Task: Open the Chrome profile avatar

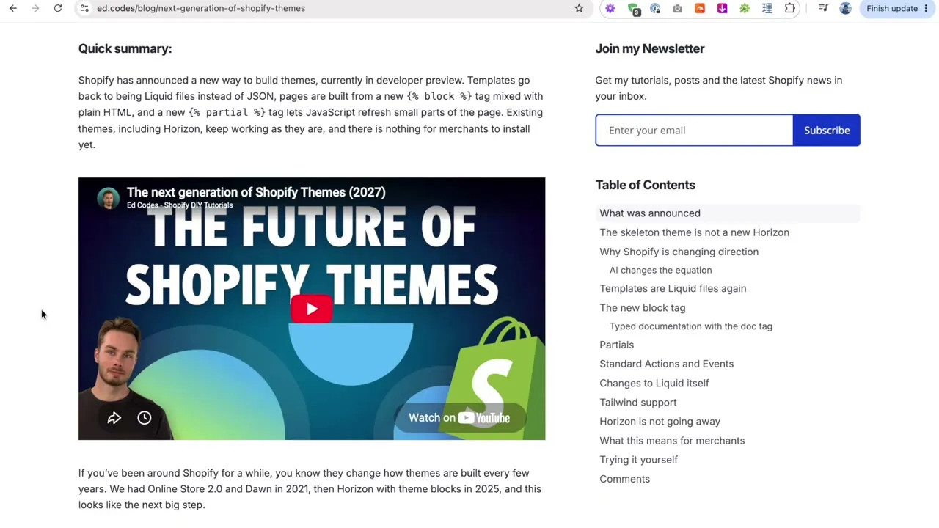Action: pyautogui.click(x=845, y=8)
